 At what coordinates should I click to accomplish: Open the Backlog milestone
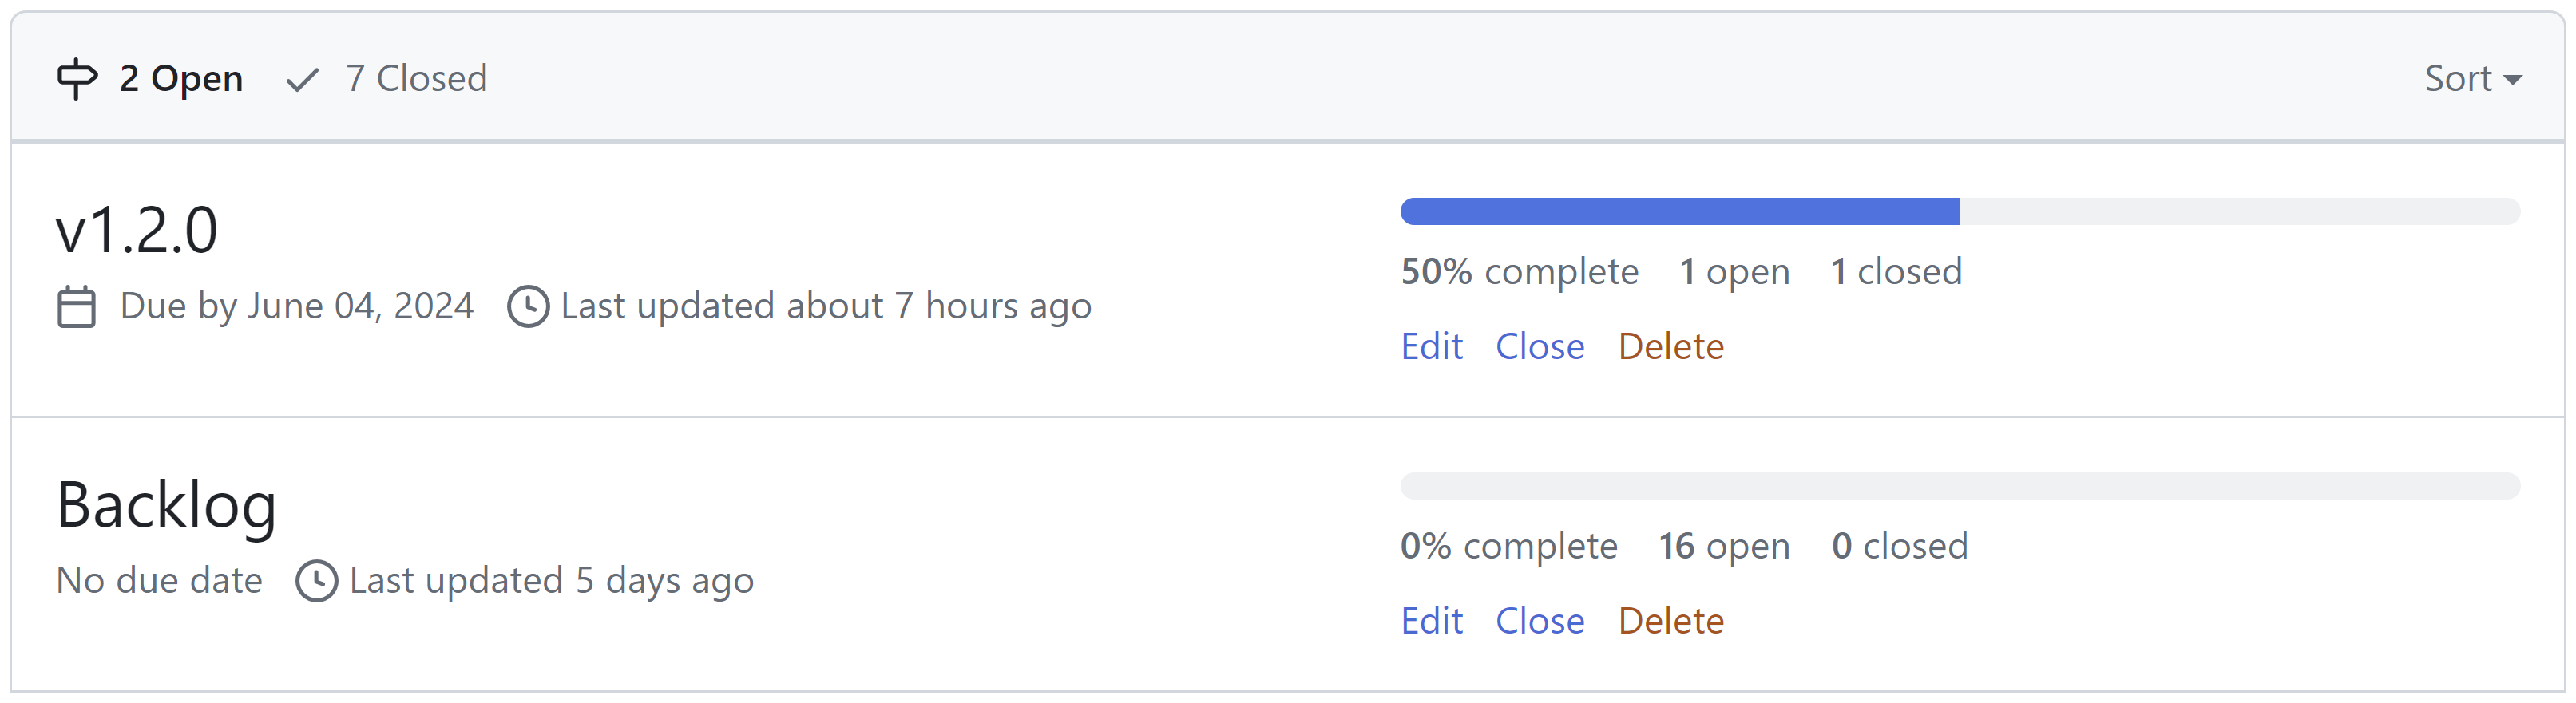(167, 505)
